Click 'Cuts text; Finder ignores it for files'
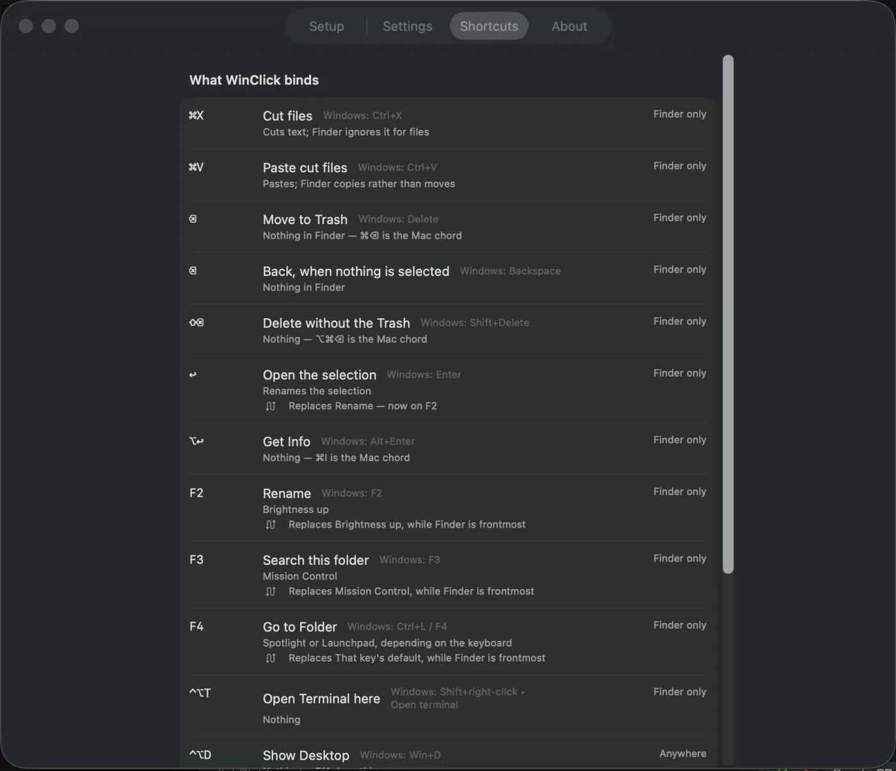This screenshot has height=771, width=896. coord(346,132)
